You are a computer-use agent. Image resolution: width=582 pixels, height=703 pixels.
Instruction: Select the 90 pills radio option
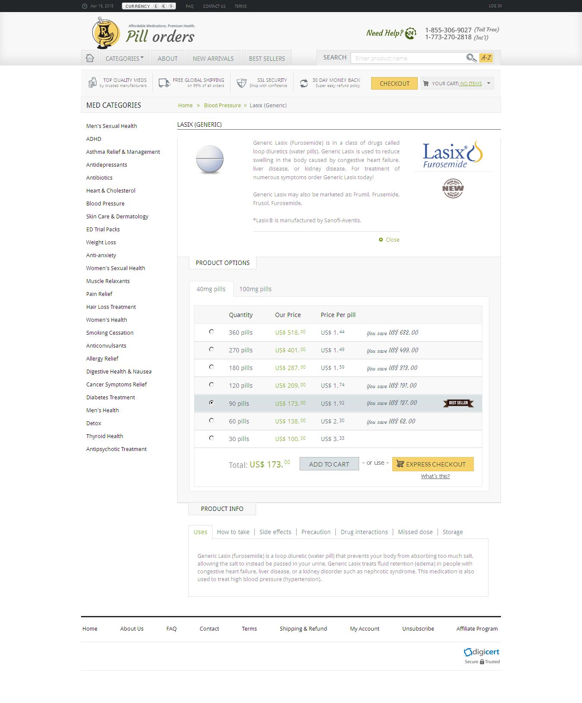(x=211, y=403)
